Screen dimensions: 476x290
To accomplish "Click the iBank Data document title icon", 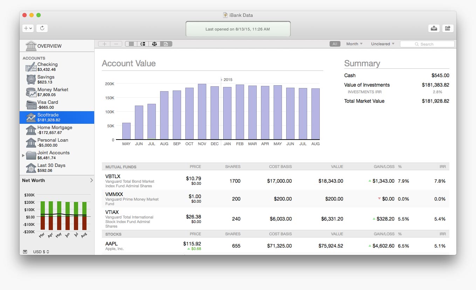I will 226,15.
